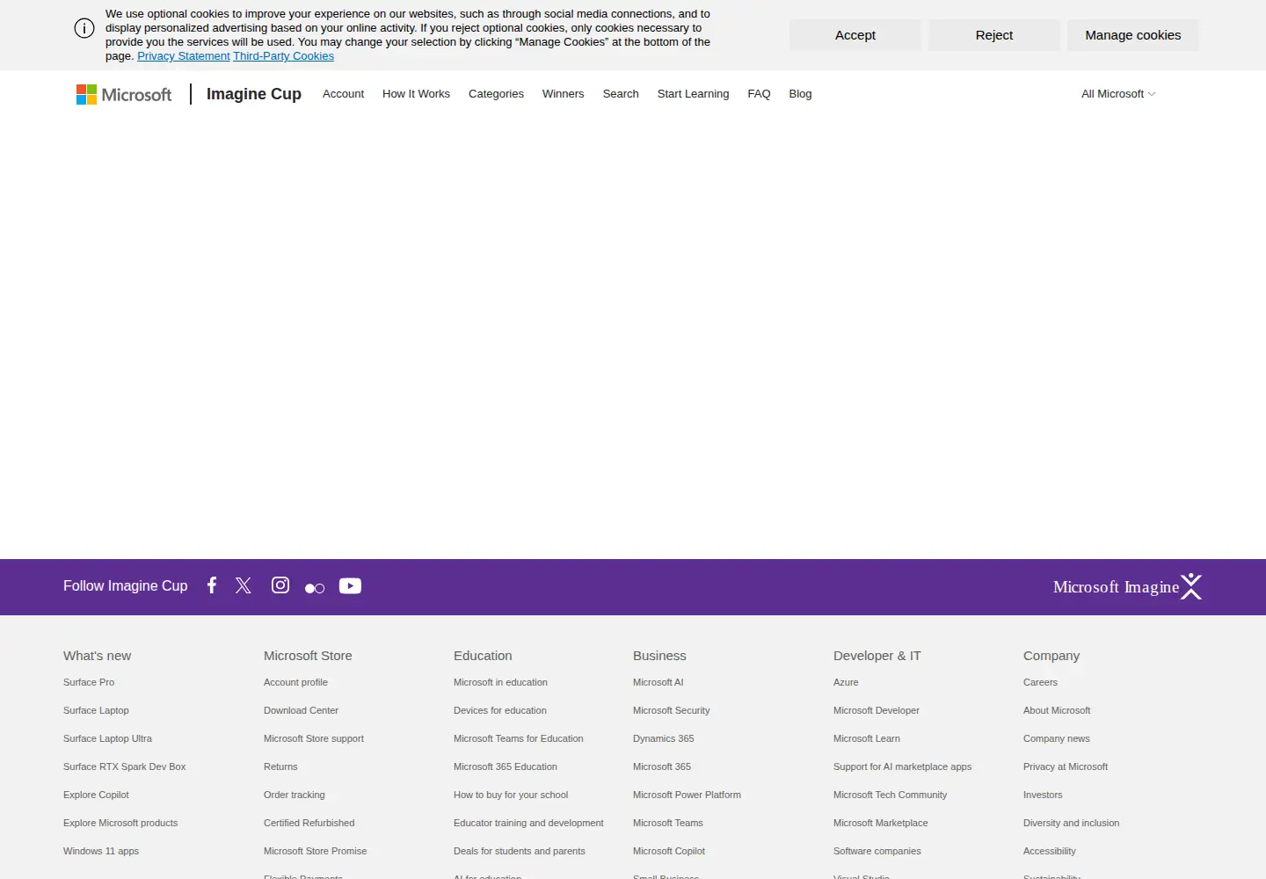Image resolution: width=1266 pixels, height=879 pixels.
Task: Open Imagine Cup Facebook page icon
Action: coord(212,585)
